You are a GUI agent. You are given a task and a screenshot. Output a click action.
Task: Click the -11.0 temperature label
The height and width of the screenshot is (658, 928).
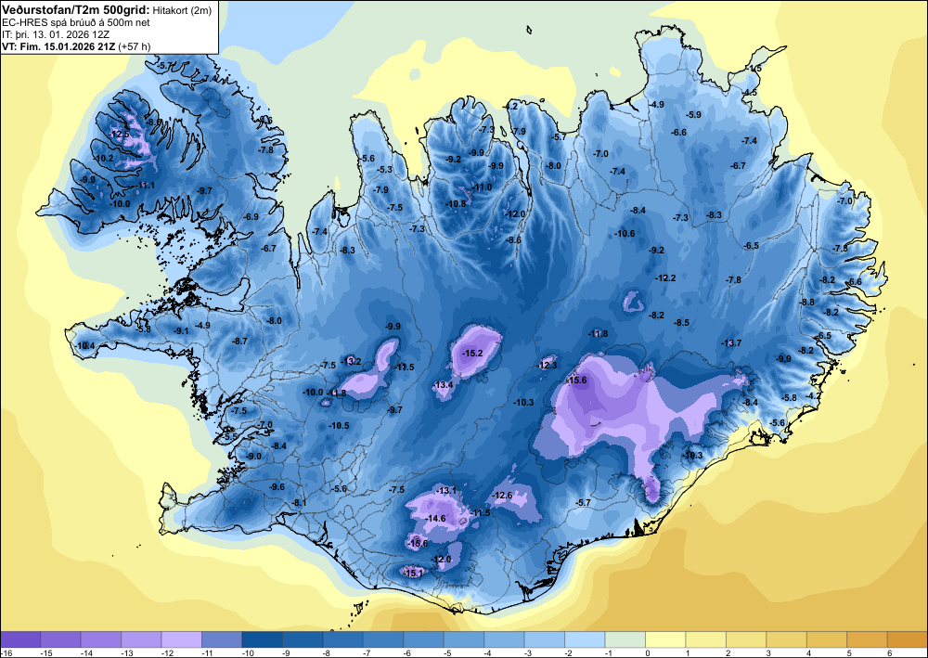[483, 187]
